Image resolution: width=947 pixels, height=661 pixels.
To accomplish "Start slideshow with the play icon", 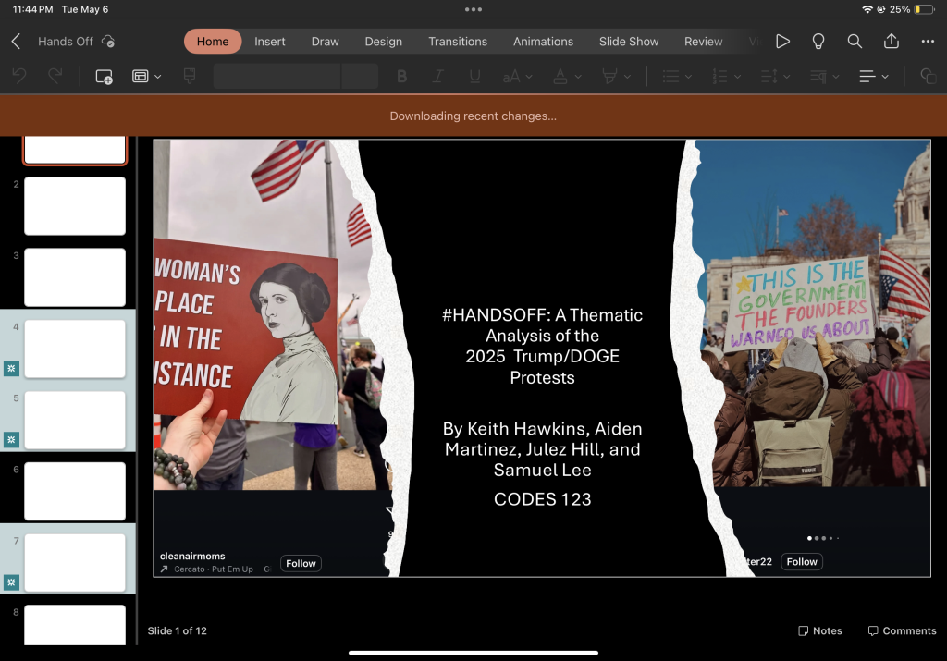I will [782, 41].
